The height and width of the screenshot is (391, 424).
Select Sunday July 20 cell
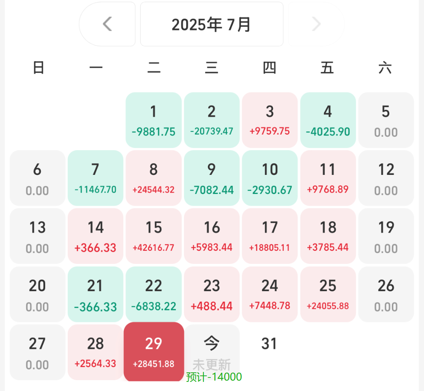[37, 294]
